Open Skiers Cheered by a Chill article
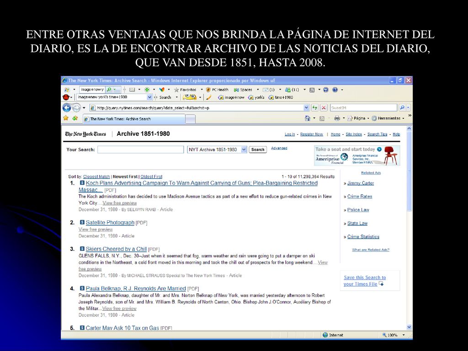The image size is (468, 351). (x=116, y=249)
